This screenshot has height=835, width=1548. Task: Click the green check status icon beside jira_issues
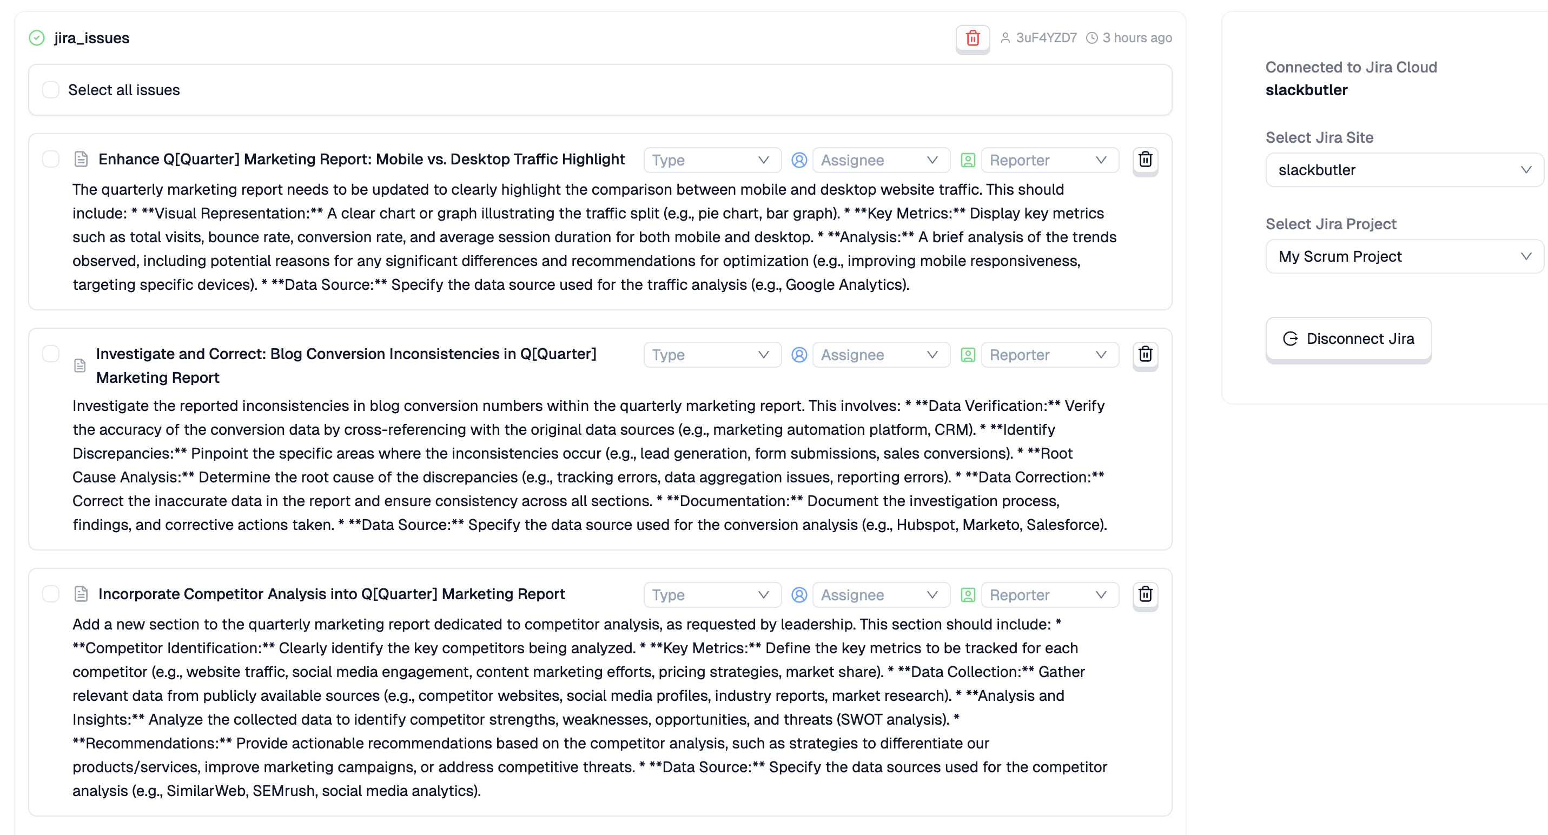[x=37, y=38]
